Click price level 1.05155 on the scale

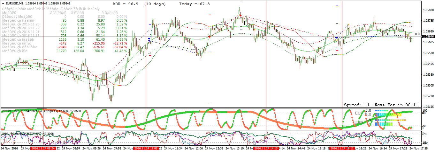[428, 107]
